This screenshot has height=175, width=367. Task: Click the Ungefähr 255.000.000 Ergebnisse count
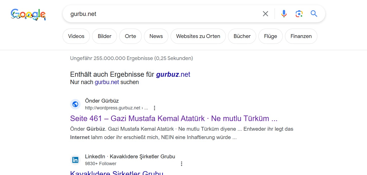pos(132,58)
